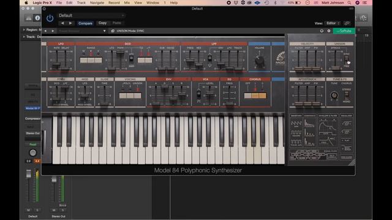Toggle the DCO sawtooth waveform button

pos(148,60)
